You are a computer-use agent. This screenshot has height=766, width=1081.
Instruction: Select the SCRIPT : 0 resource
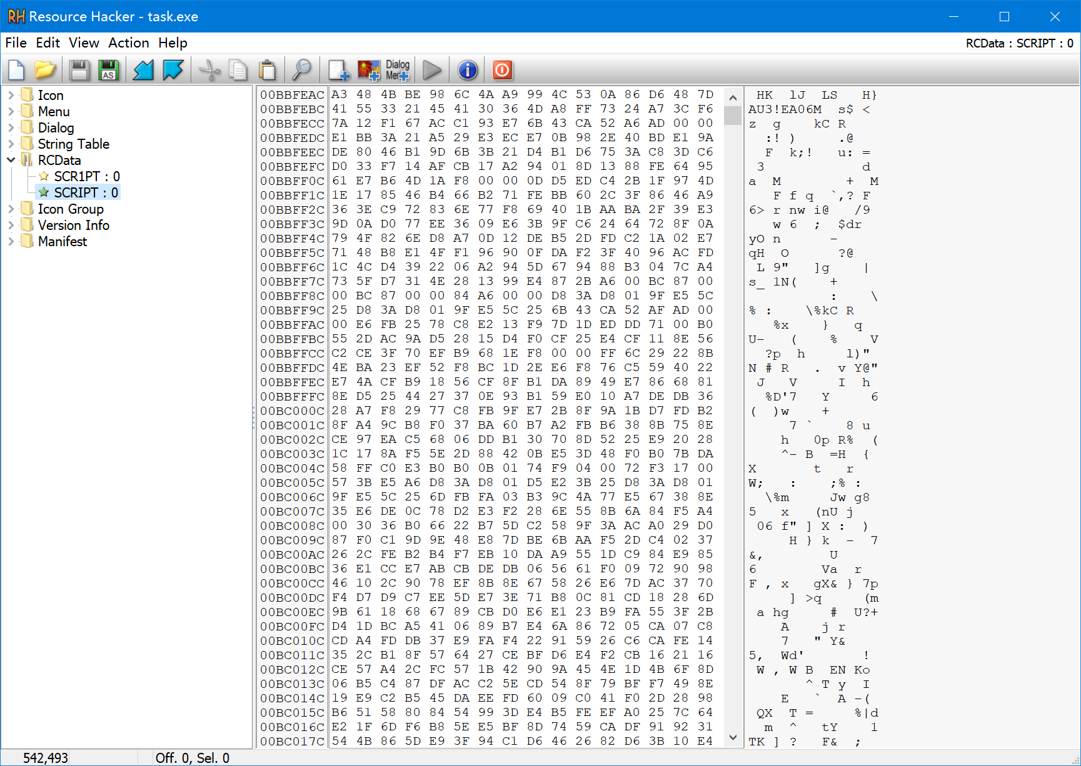point(86,192)
